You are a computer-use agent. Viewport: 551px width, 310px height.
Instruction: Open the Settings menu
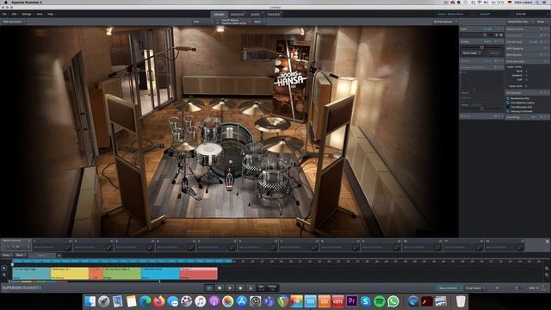pyautogui.click(x=27, y=14)
